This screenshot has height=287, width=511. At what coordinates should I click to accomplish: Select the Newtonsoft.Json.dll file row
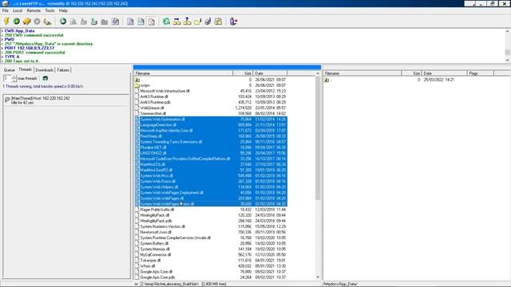[211, 232]
